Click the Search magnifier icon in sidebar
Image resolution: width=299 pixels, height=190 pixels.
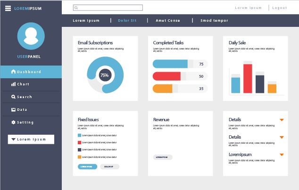[x=13, y=97]
